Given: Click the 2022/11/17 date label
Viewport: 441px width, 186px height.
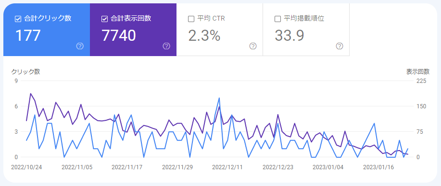Looking at the screenshot, I should pyautogui.click(x=127, y=167).
